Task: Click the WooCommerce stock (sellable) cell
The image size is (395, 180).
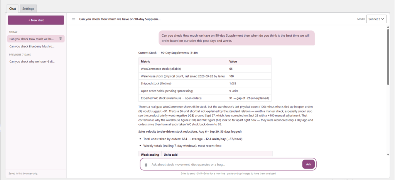Action: coord(183,69)
